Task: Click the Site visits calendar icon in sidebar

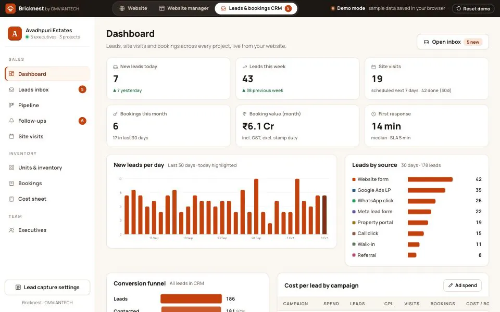Action: 11,136
